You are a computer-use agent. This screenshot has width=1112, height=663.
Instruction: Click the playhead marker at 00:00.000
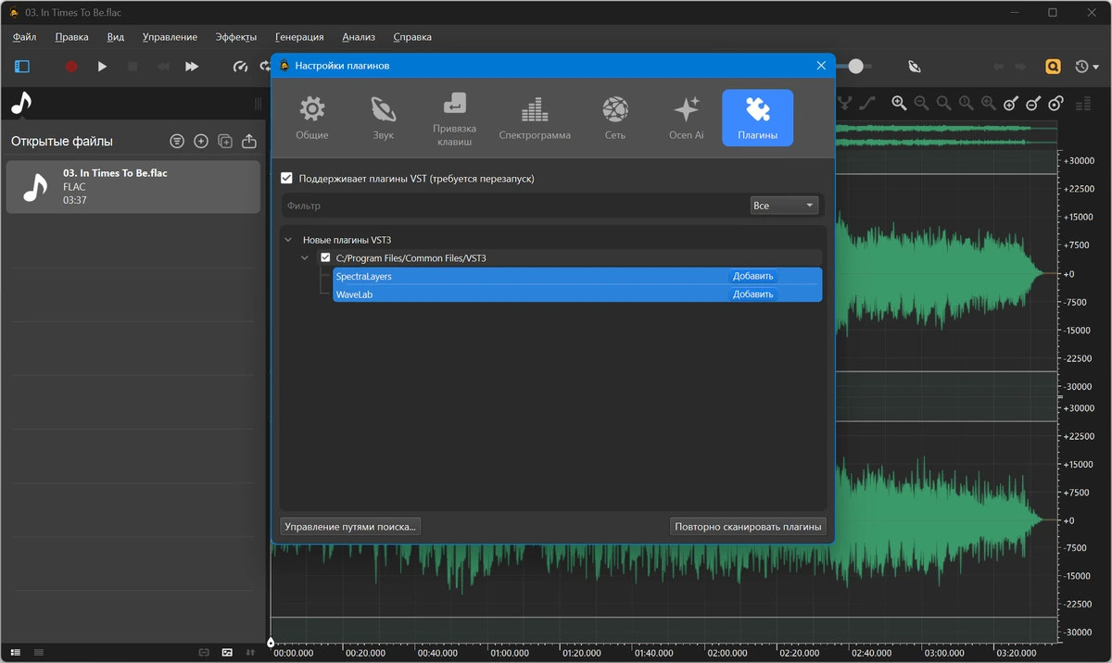pos(271,642)
